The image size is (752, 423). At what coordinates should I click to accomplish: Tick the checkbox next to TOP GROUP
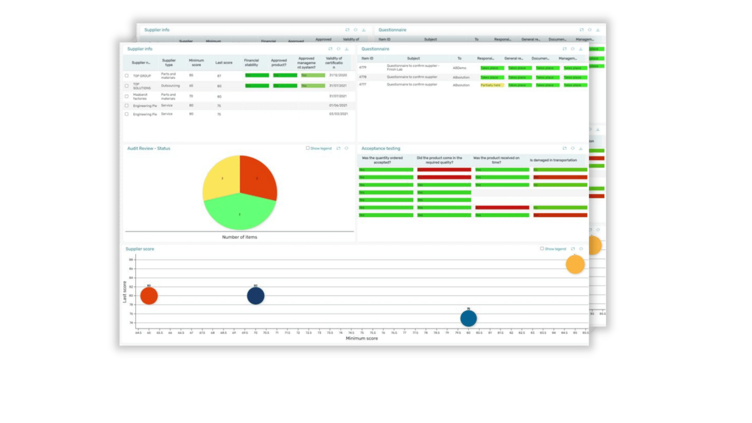[127, 76]
